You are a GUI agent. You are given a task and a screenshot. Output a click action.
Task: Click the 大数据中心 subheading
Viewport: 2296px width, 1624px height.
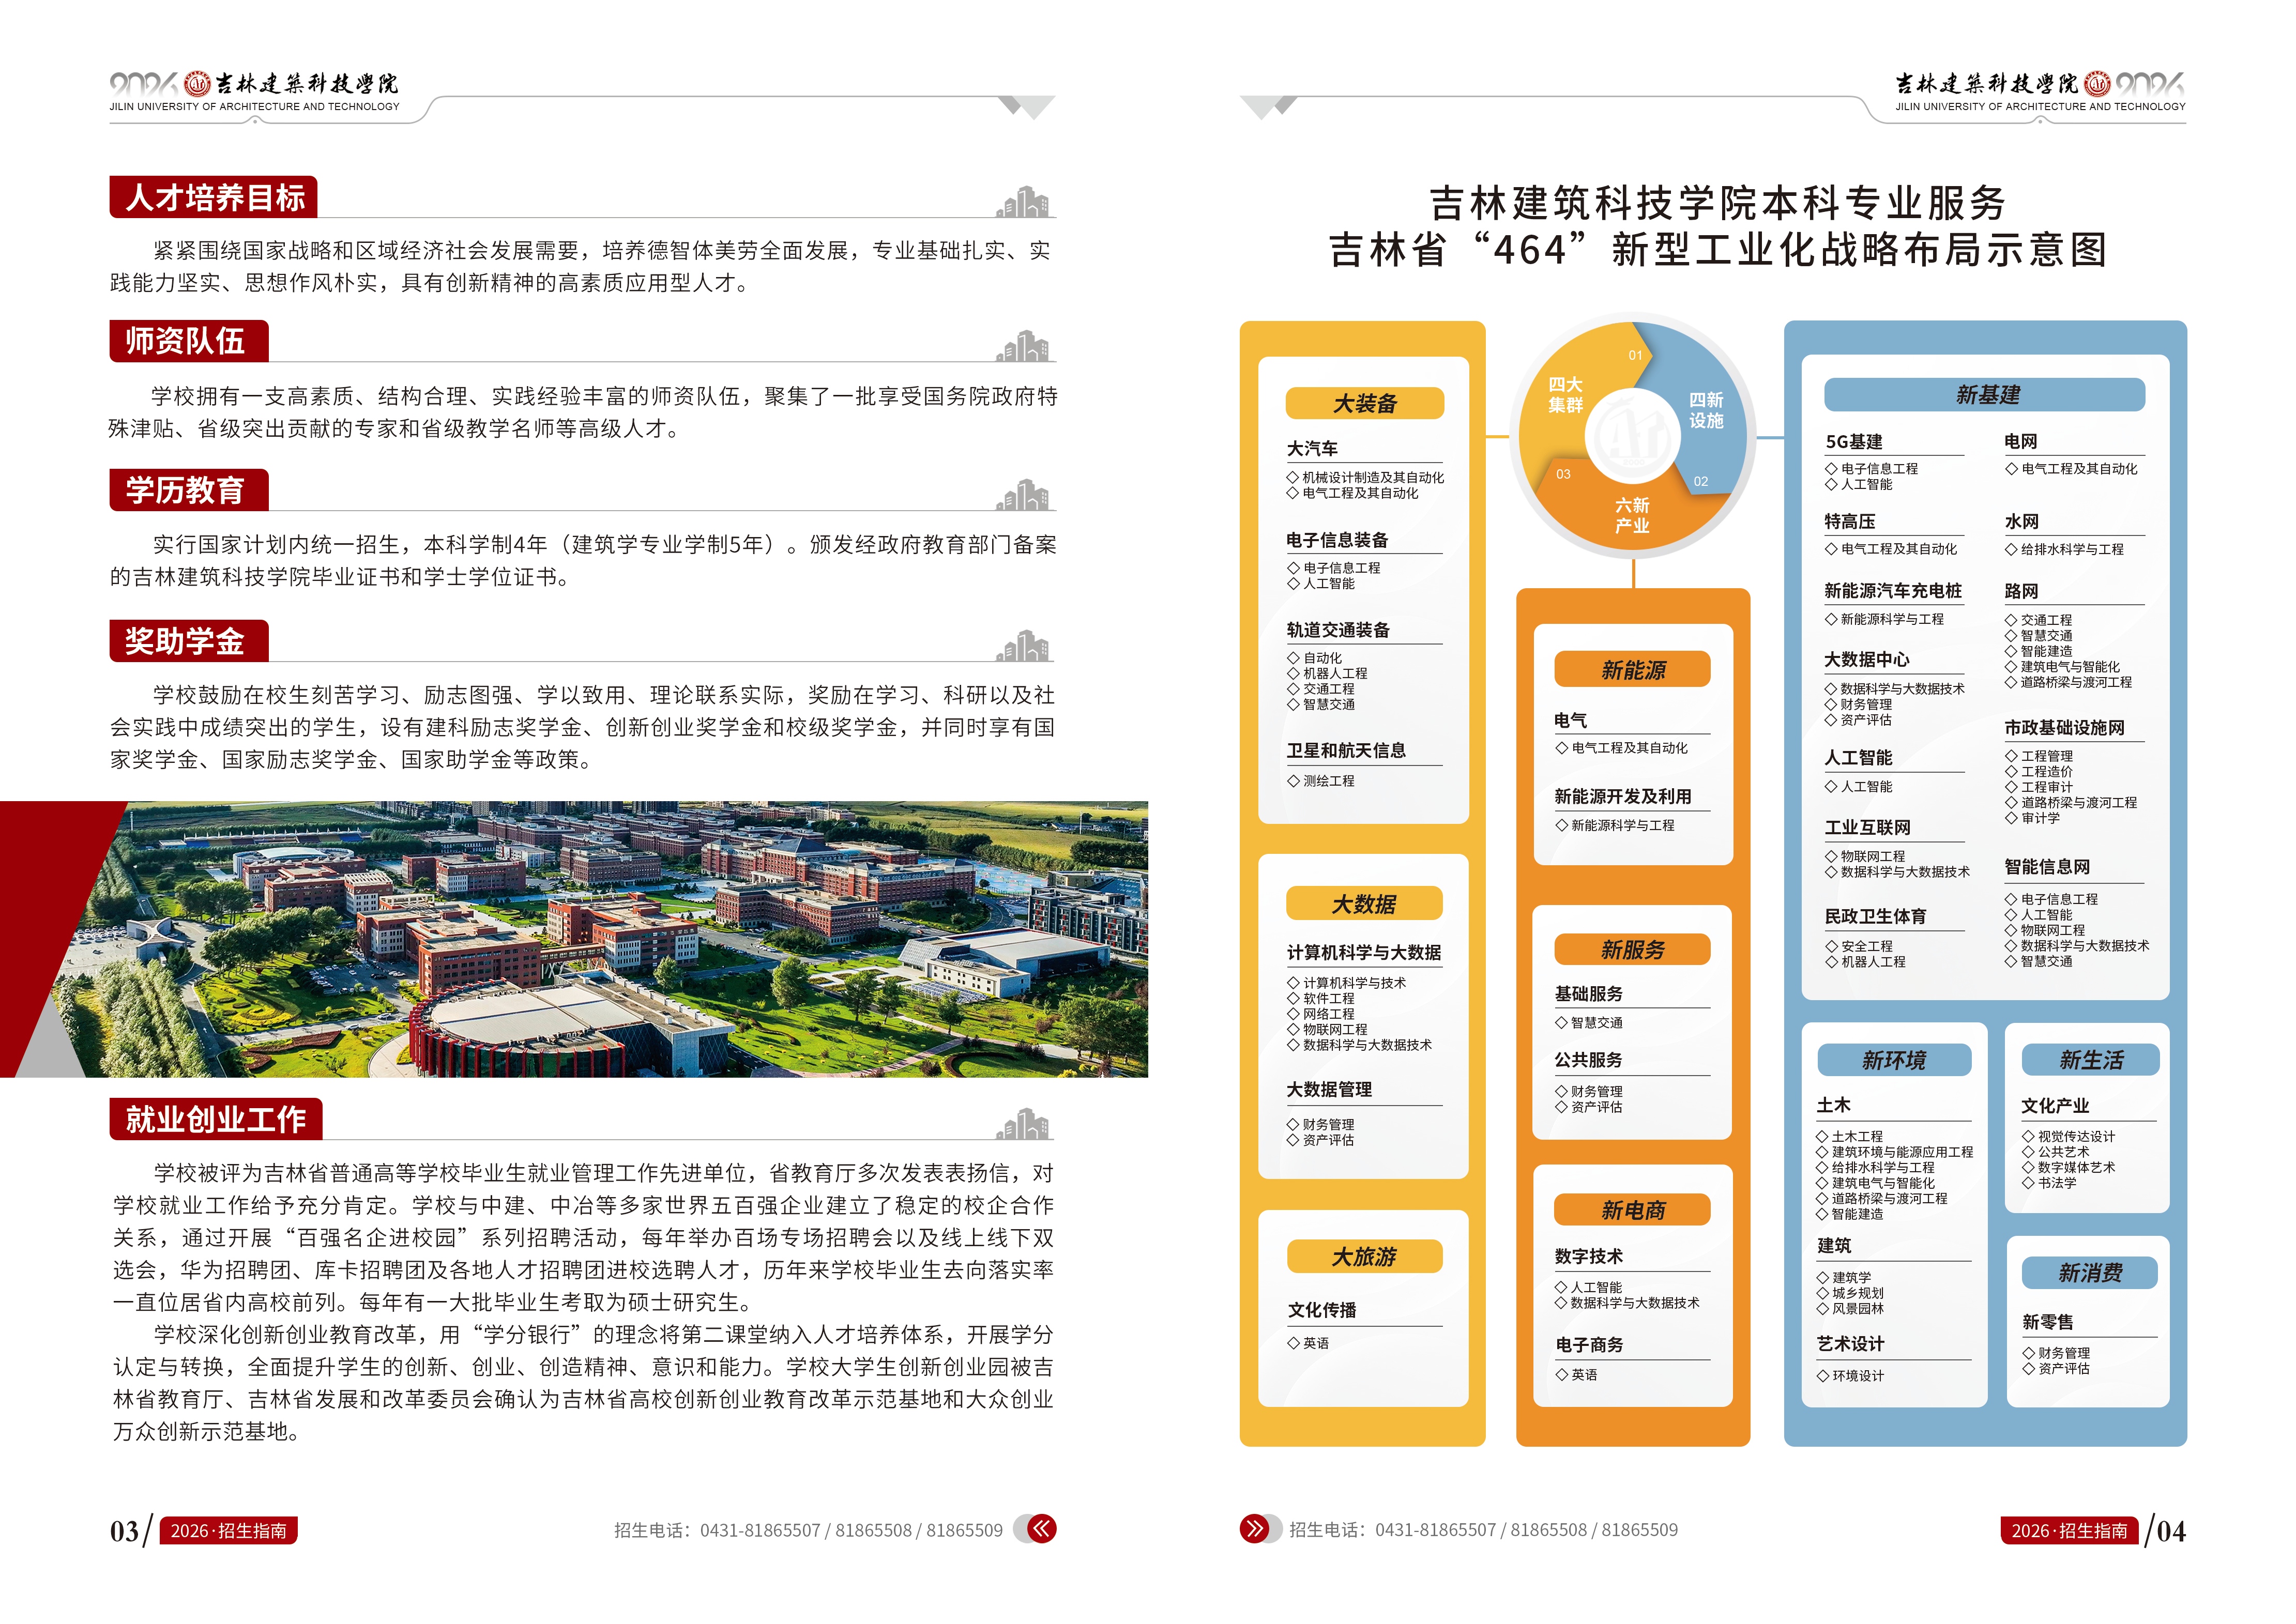click(1866, 659)
